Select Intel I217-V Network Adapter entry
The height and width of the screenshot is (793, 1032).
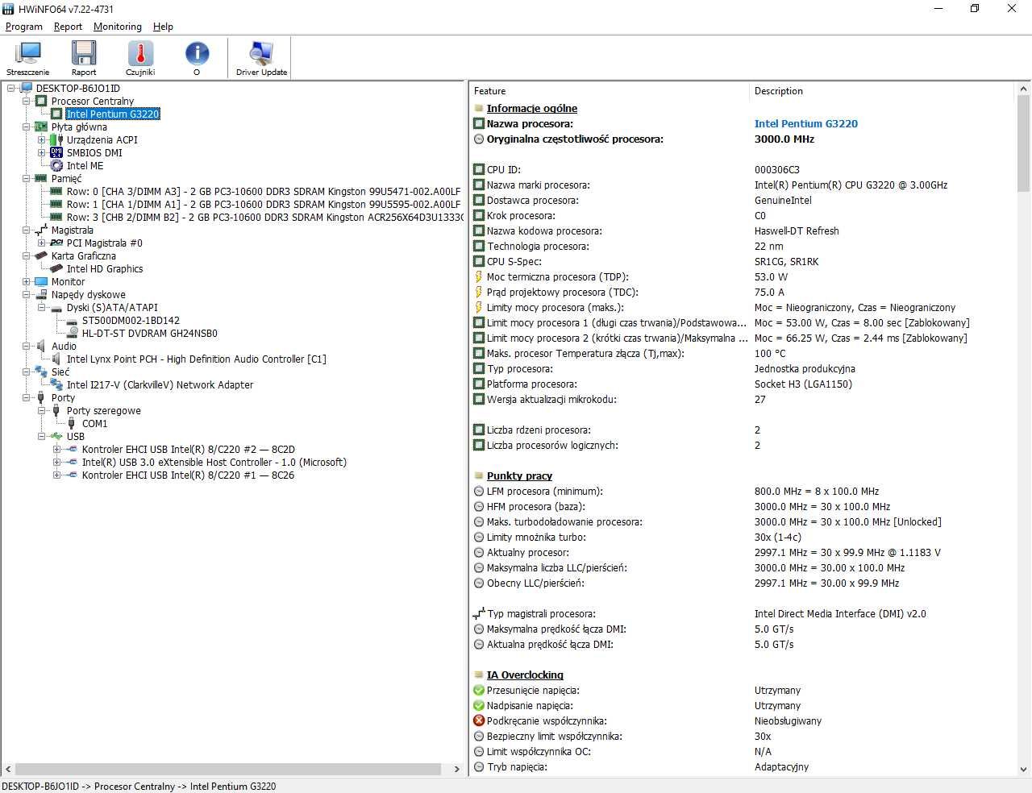click(160, 384)
